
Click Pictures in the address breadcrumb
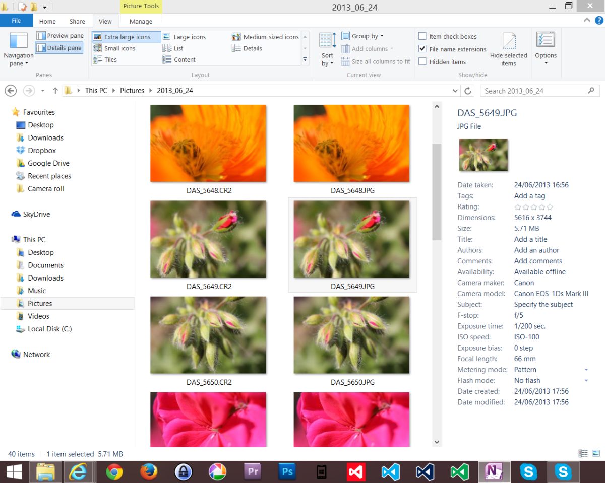(x=132, y=91)
